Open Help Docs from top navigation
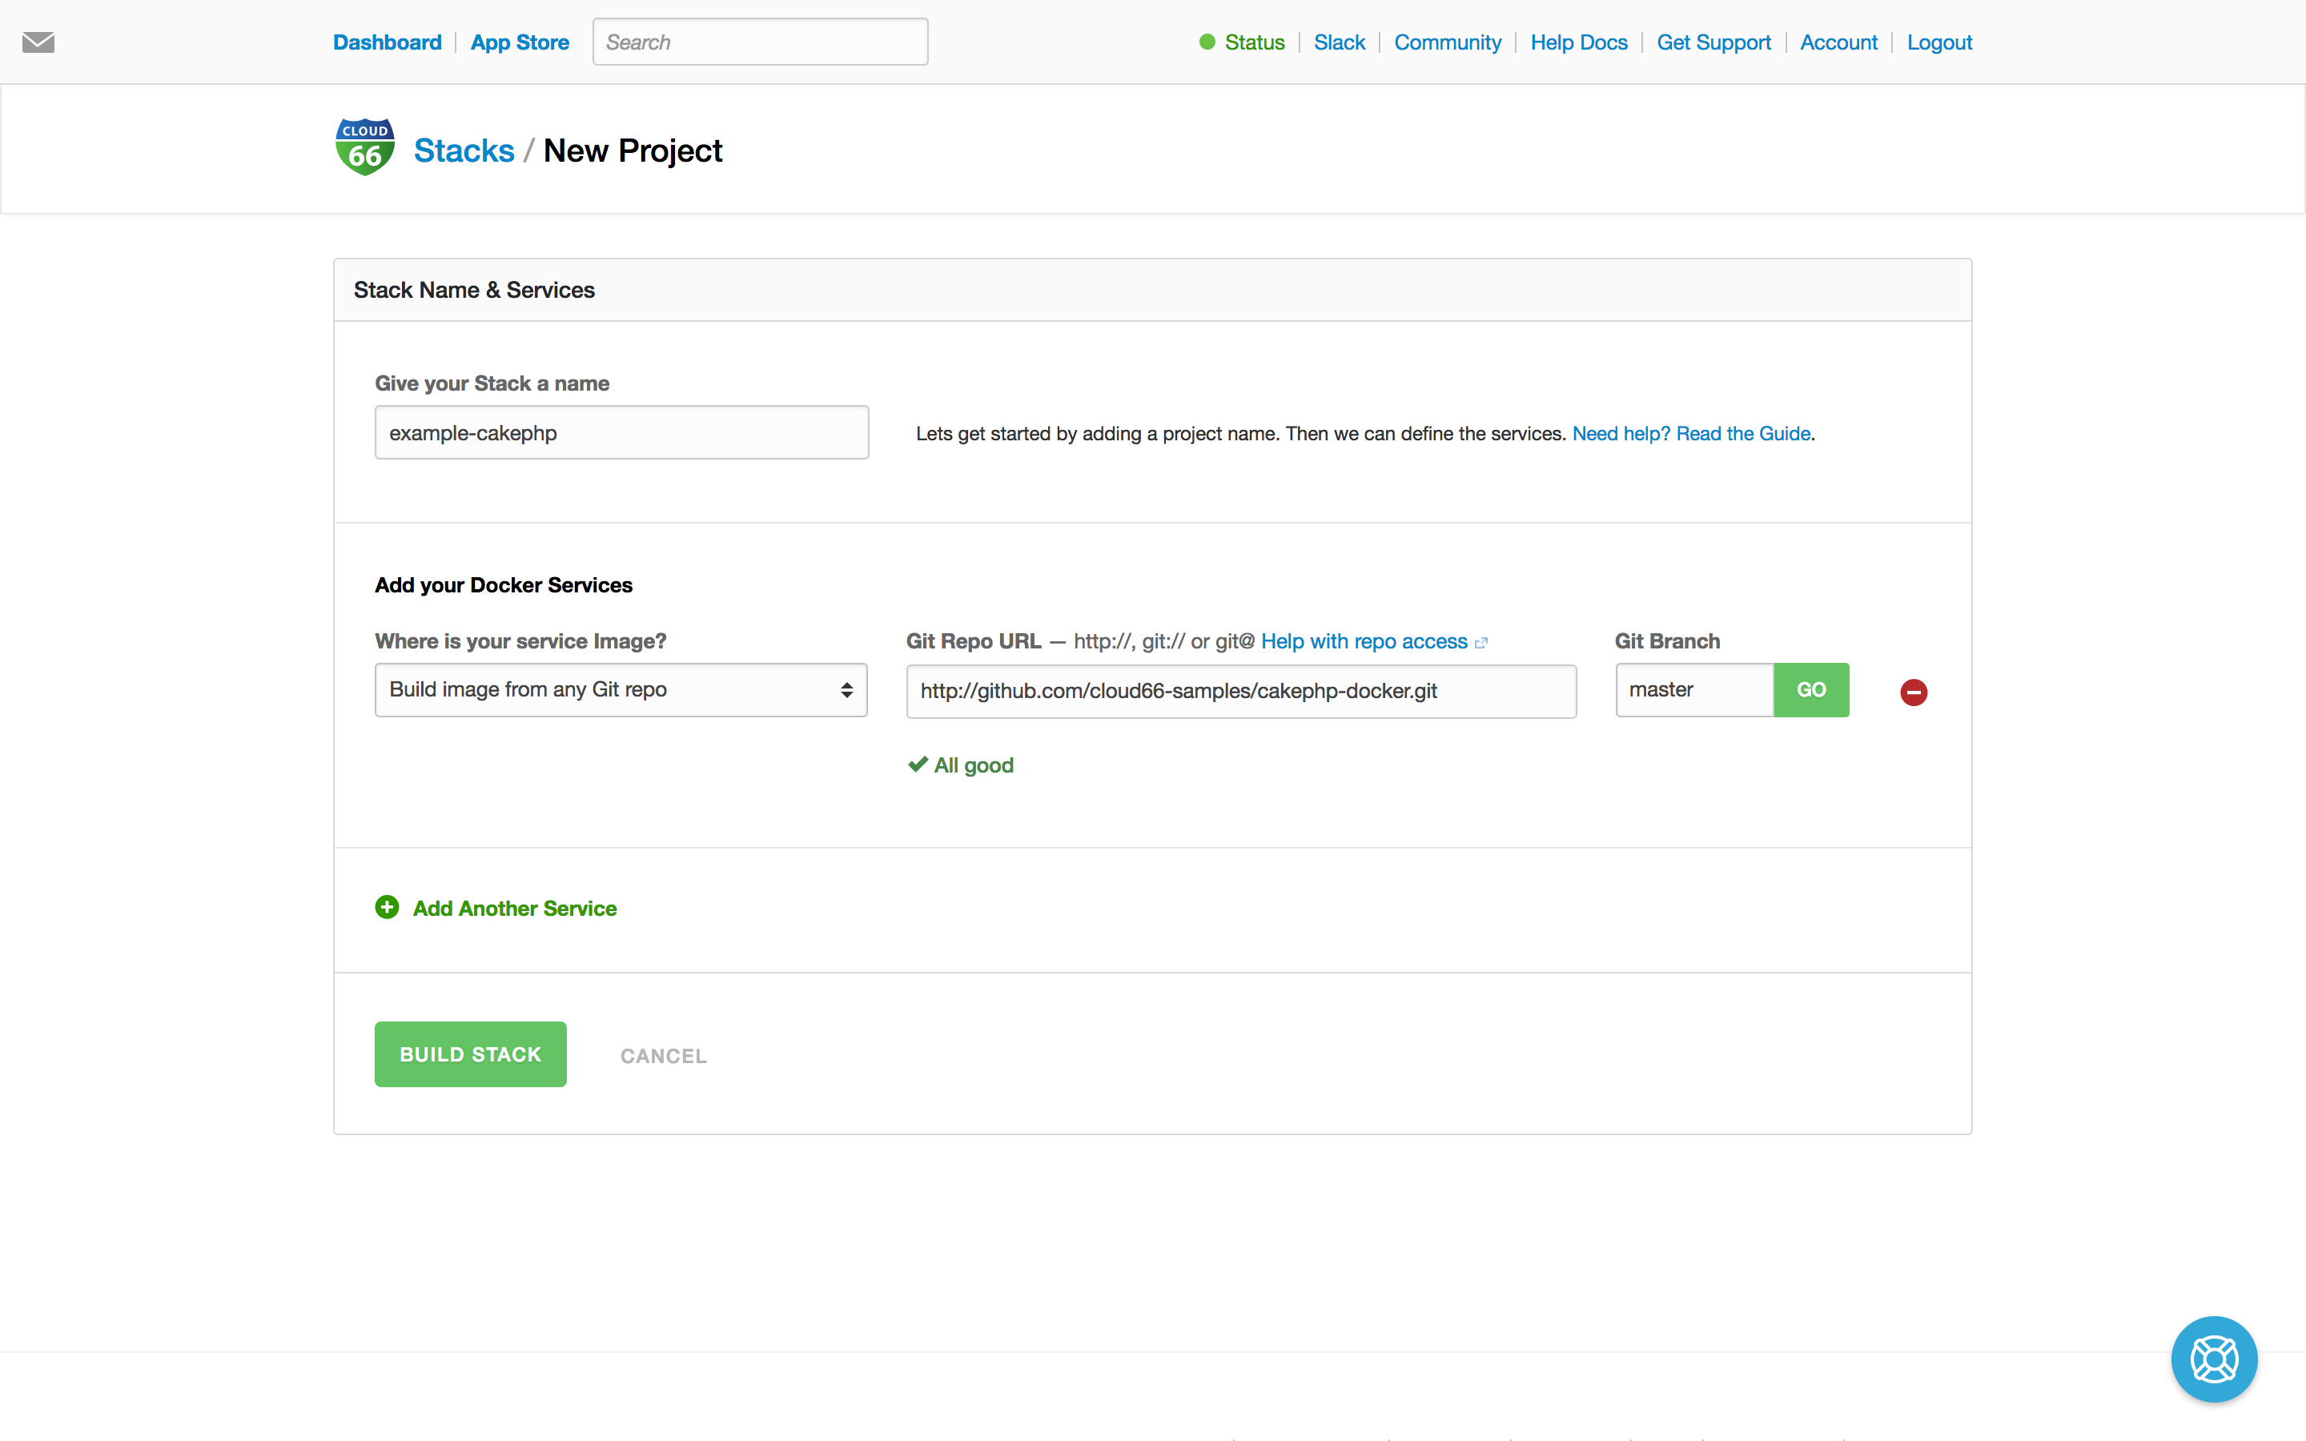The width and height of the screenshot is (2306, 1441). click(1577, 42)
